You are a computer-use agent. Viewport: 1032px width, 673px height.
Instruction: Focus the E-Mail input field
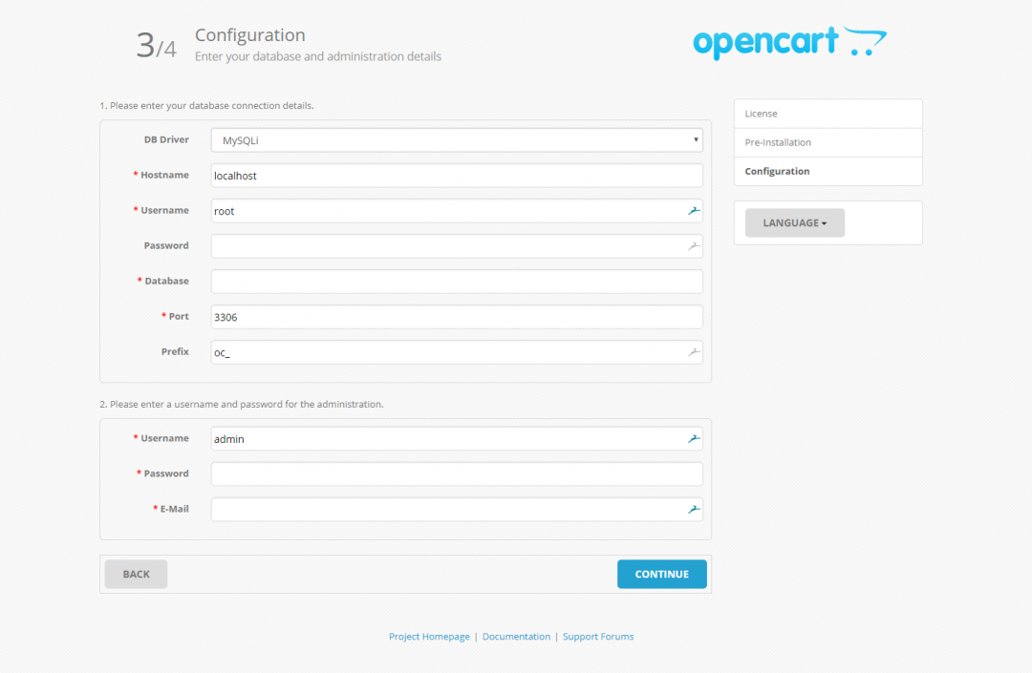point(457,510)
